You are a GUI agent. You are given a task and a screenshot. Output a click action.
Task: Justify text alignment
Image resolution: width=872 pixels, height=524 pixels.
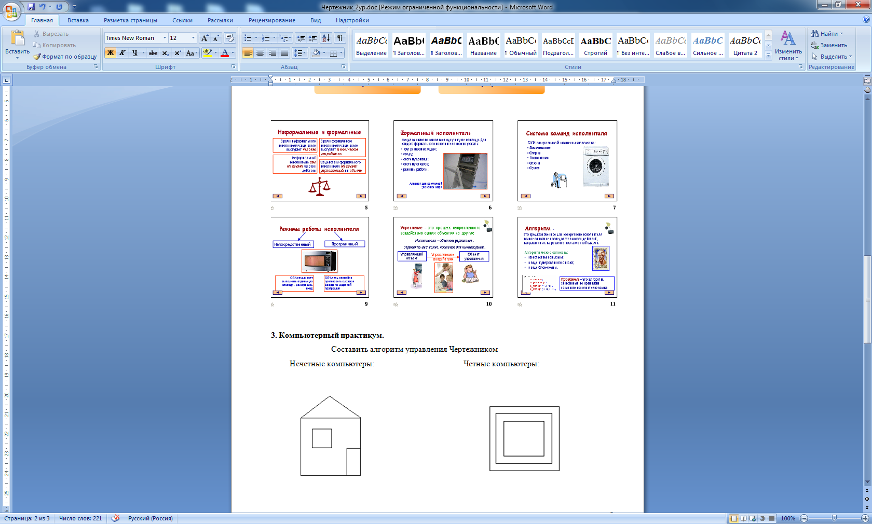coord(284,53)
